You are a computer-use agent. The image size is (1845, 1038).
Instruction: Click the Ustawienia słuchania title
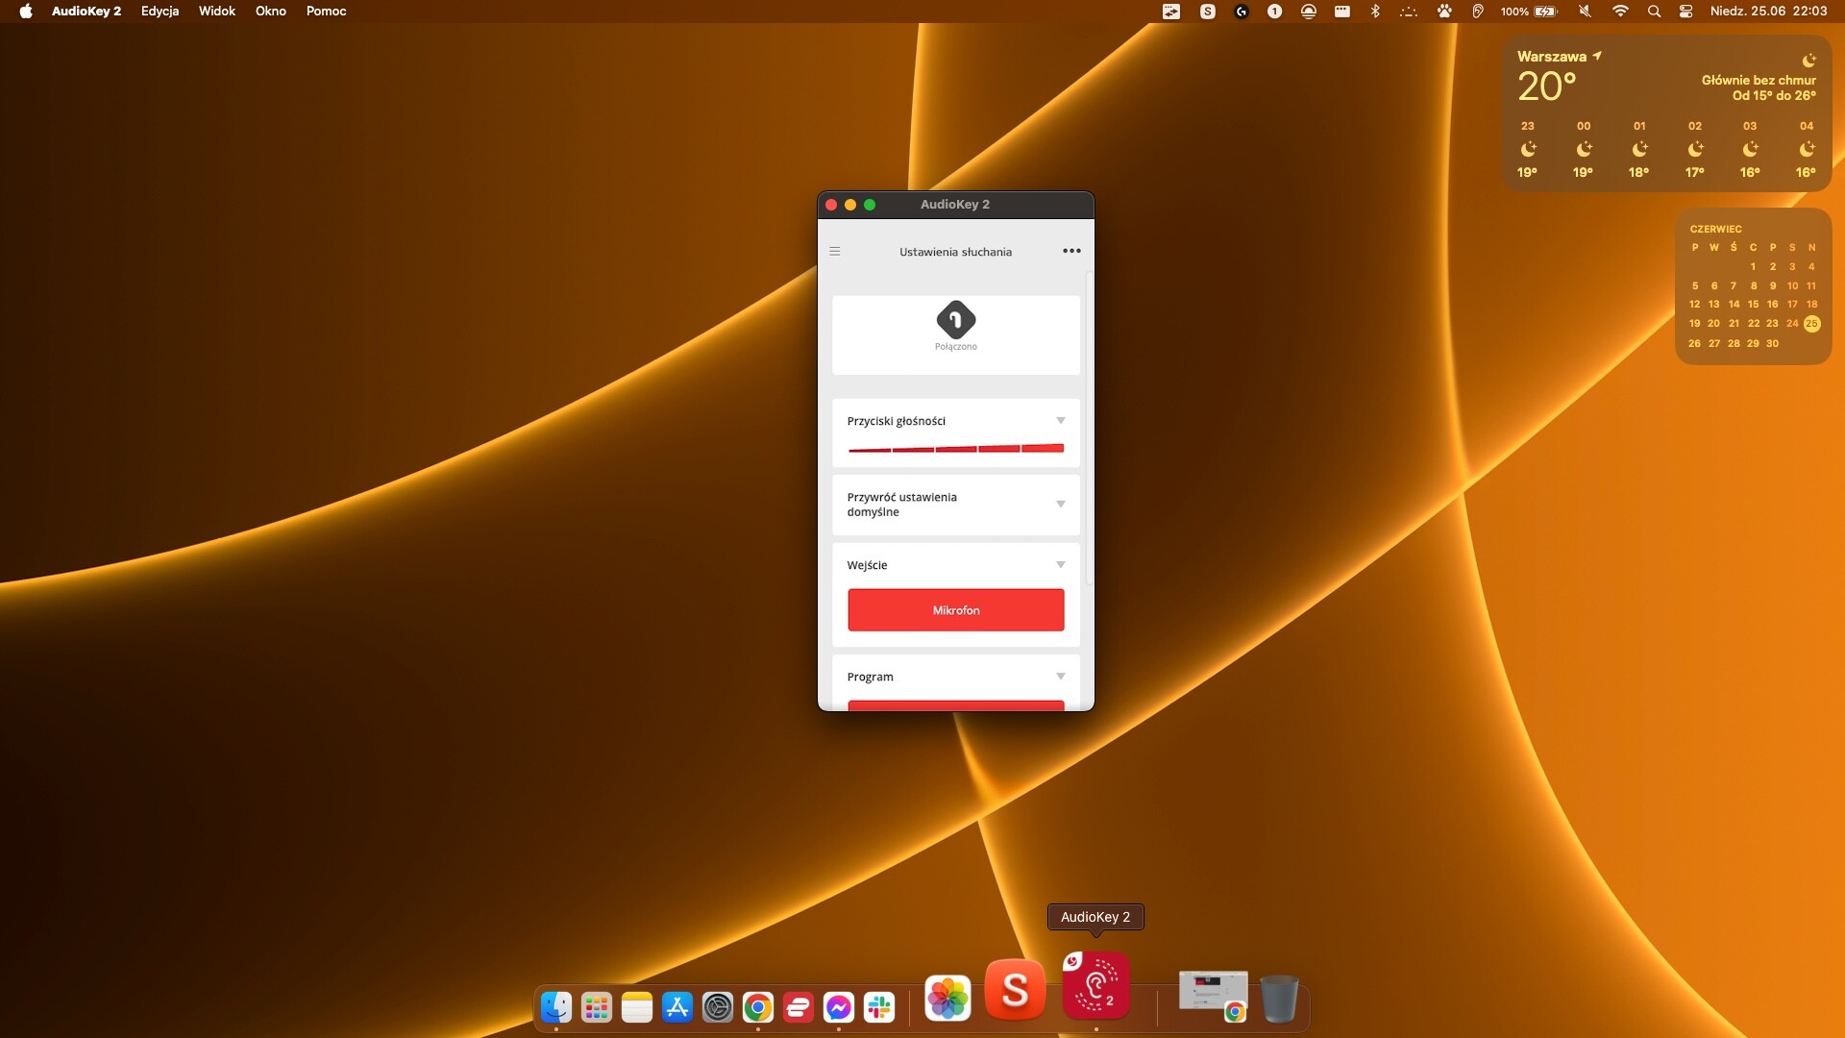pos(955,252)
